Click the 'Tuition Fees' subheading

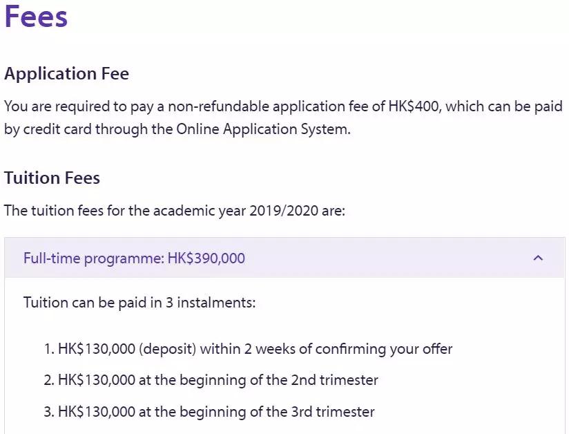click(x=52, y=178)
